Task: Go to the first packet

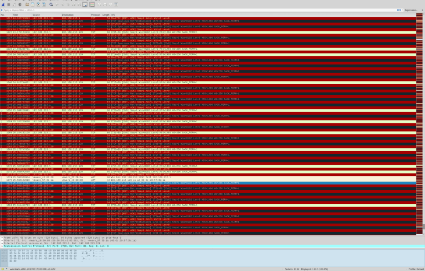Action: 74,5
